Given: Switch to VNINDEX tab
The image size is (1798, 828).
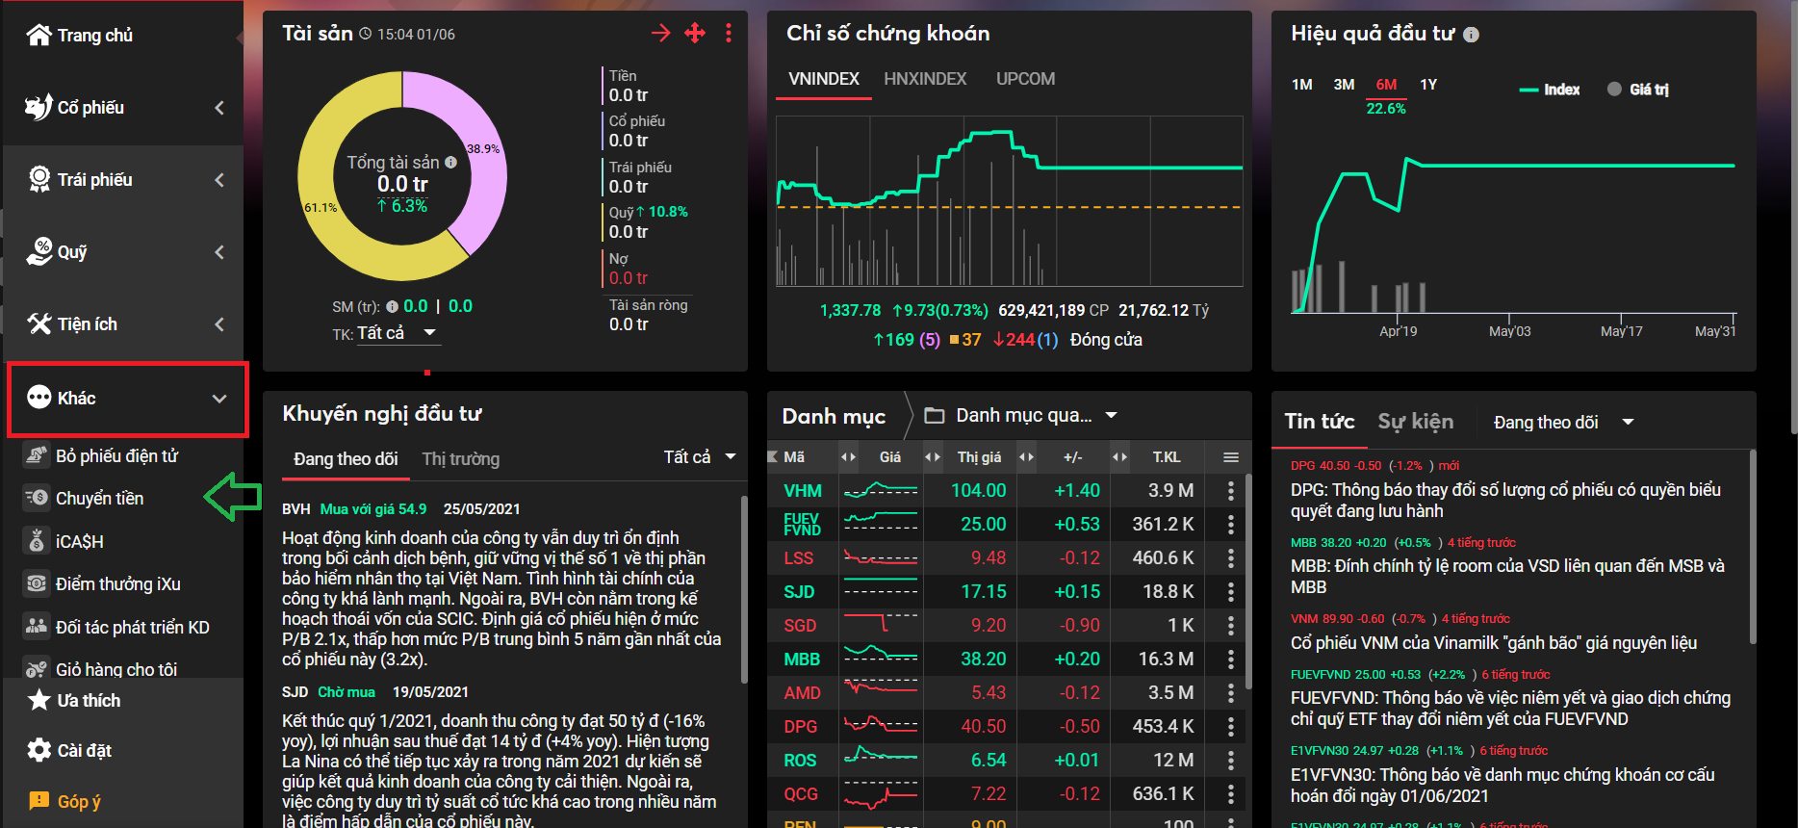Looking at the screenshot, I should pos(824,79).
